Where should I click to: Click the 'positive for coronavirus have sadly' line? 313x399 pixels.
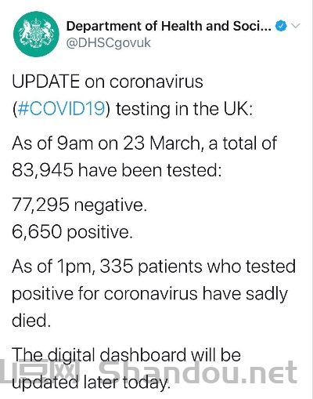149,294
